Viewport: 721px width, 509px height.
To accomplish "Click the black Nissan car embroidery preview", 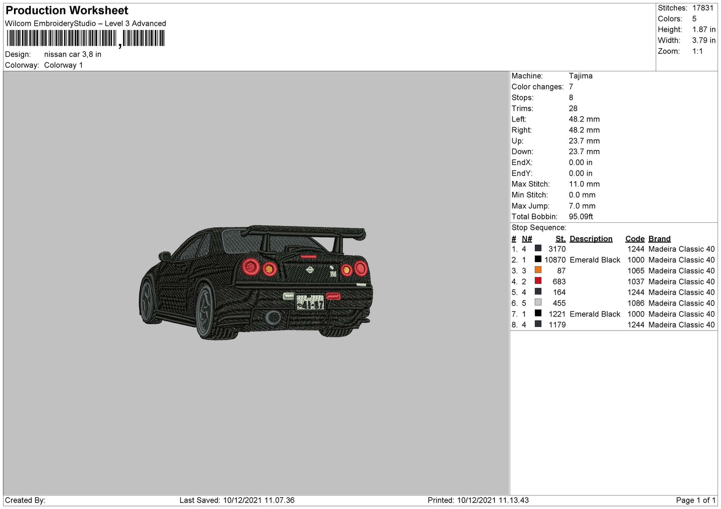I will [x=256, y=282].
